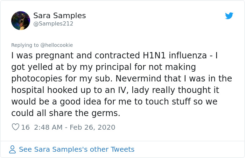Click the Feb 26, 2020 date
Viewport: 245px width, 158px height.
92,127
